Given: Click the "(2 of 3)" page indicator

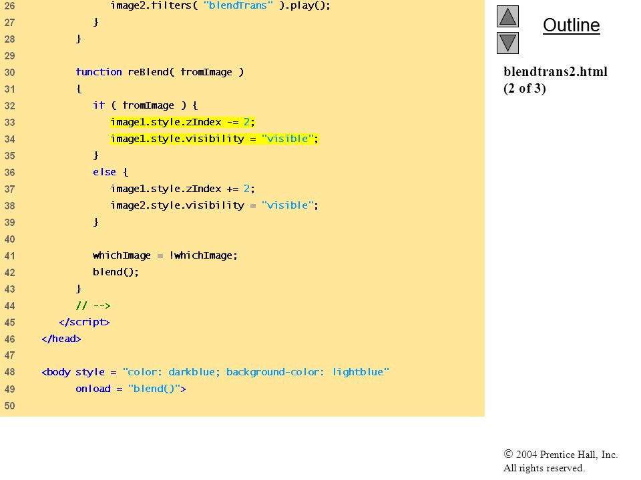Looking at the screenshot, I should click(x=525, y=89).
